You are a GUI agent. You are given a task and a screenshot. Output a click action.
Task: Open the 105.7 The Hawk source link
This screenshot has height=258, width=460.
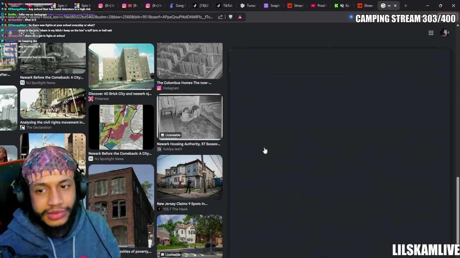172,209
